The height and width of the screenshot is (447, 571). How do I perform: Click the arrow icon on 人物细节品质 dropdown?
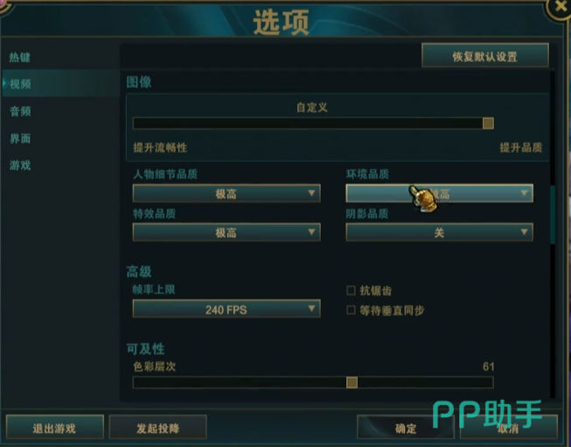pyautogui.click(x=311, y=193)
